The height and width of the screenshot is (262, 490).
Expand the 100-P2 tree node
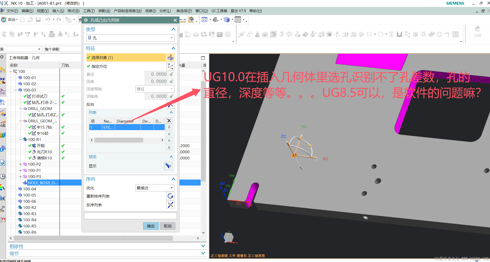tap(20, 164)
